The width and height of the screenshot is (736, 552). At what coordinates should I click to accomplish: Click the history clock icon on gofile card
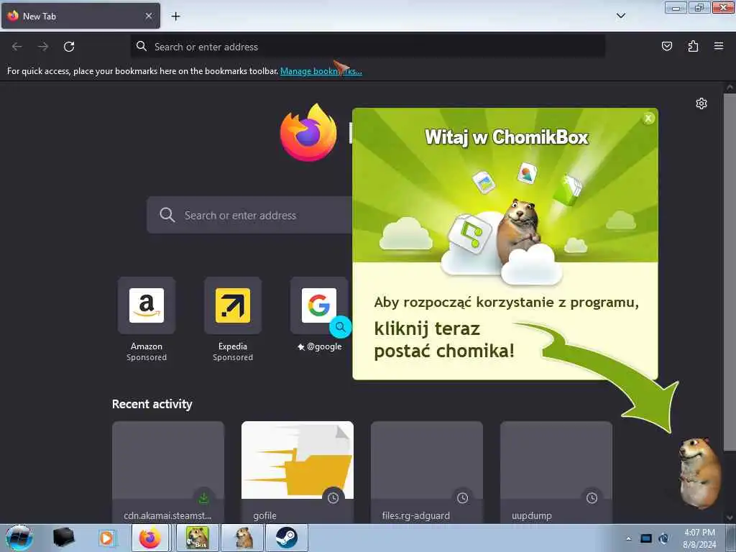tap(333, 498)
